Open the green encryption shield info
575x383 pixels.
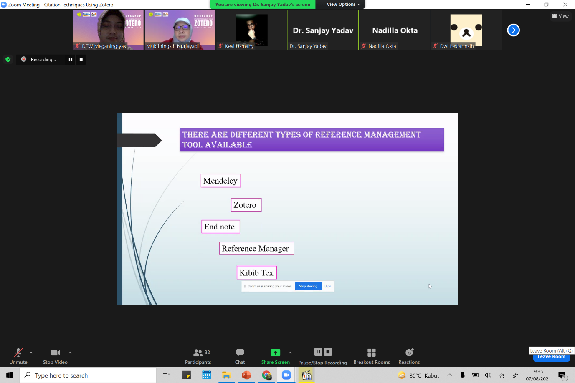8,59
